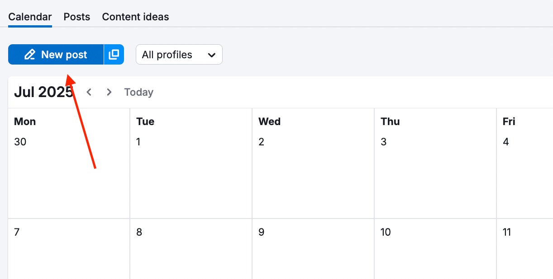Select the Wednesday 2 calendar cell
The height and width of the screenshot is (279, 553).
pyautogui.click(x=313, y=176)
